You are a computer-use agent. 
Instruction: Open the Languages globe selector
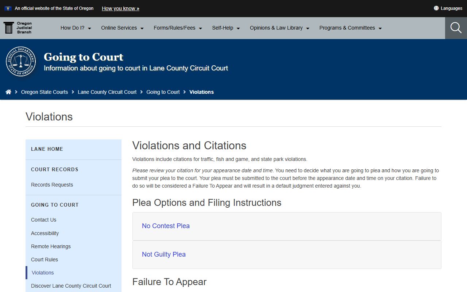tap(448, 8)
